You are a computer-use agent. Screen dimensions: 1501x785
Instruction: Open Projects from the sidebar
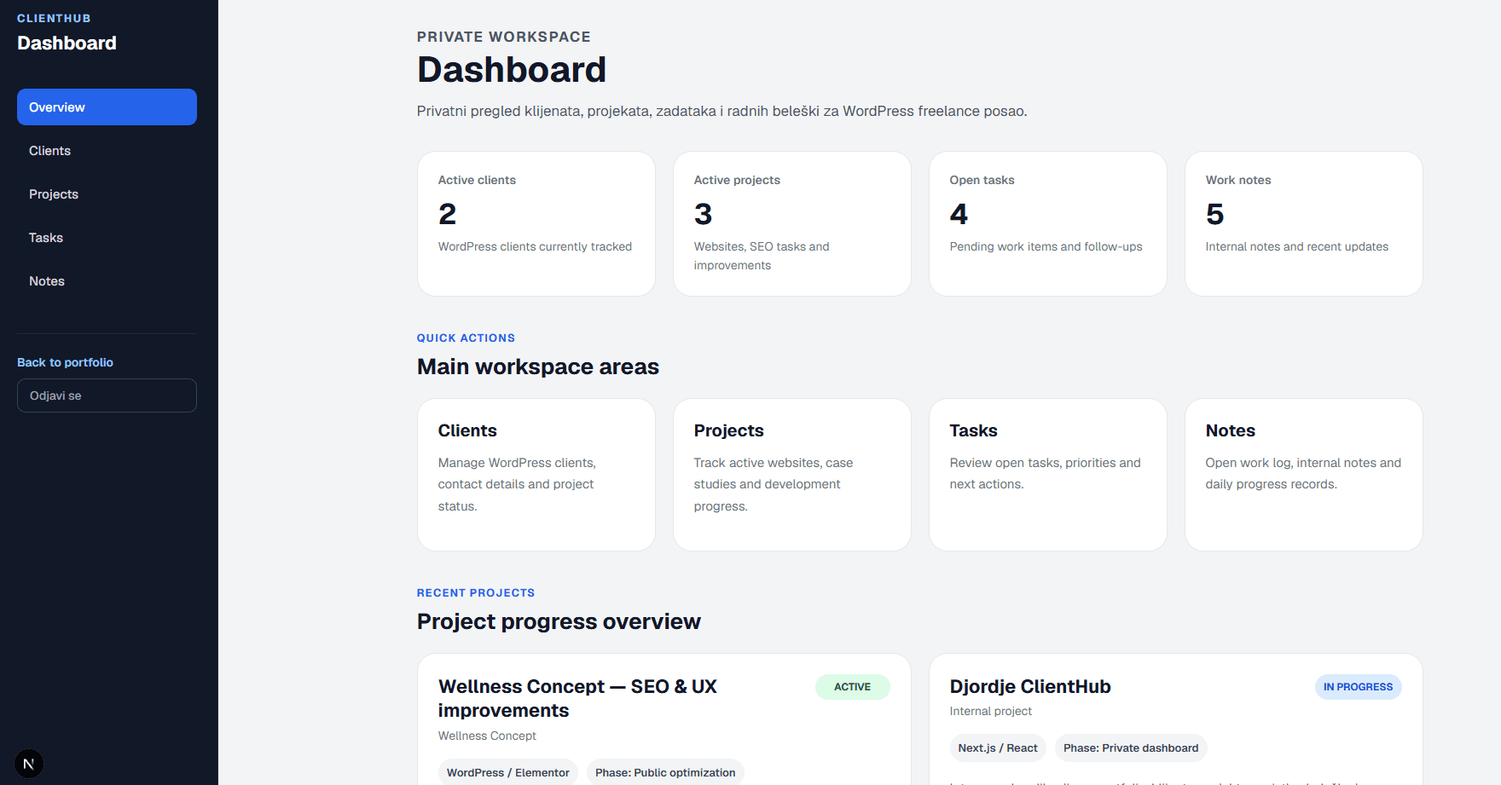click(x=107, y=194)
